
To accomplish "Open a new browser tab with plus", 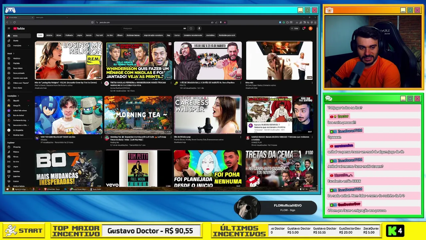I will [67, 17].
